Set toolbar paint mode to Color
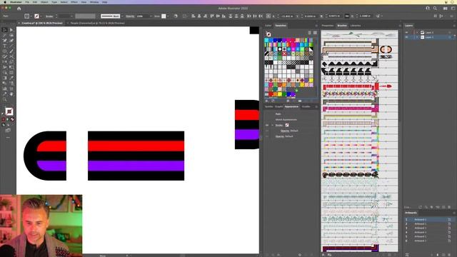The width and height of the screenshot is (457, 257). pyautogui.click(x=4, y=119)
